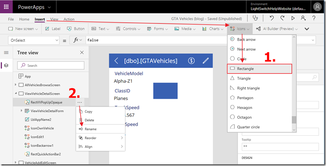Expand the ribbon overflow chevron

(x=307, y=29)
